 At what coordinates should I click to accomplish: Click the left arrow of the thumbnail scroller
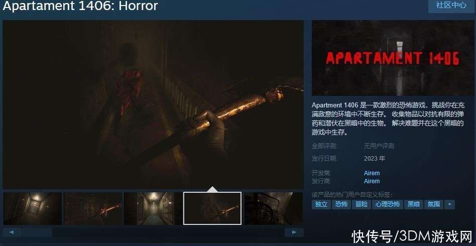coord(12,232)
